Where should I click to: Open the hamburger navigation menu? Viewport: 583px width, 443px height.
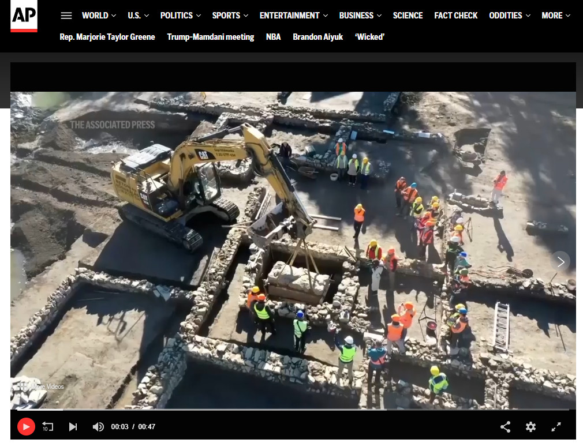click(66, 16)
